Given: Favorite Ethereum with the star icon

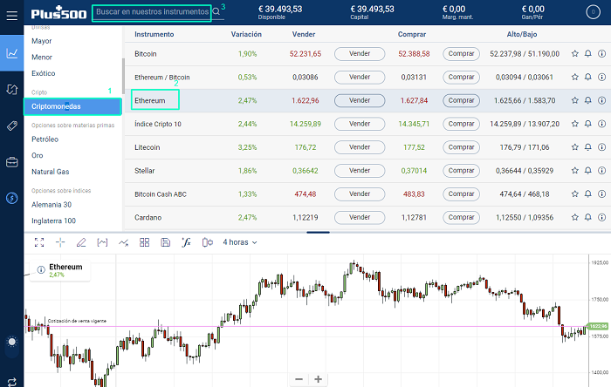Looking at the screenshot, I should pyautogui.click(x=574, y=100).
